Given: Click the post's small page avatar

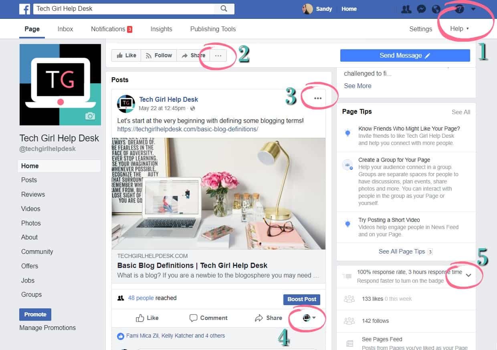Looking at the screenshot, I should click(126, 104).
